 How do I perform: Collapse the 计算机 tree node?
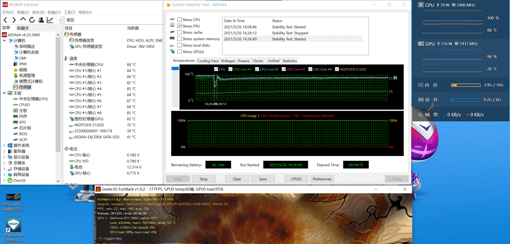pyautogui.click(x=4, y=41)
